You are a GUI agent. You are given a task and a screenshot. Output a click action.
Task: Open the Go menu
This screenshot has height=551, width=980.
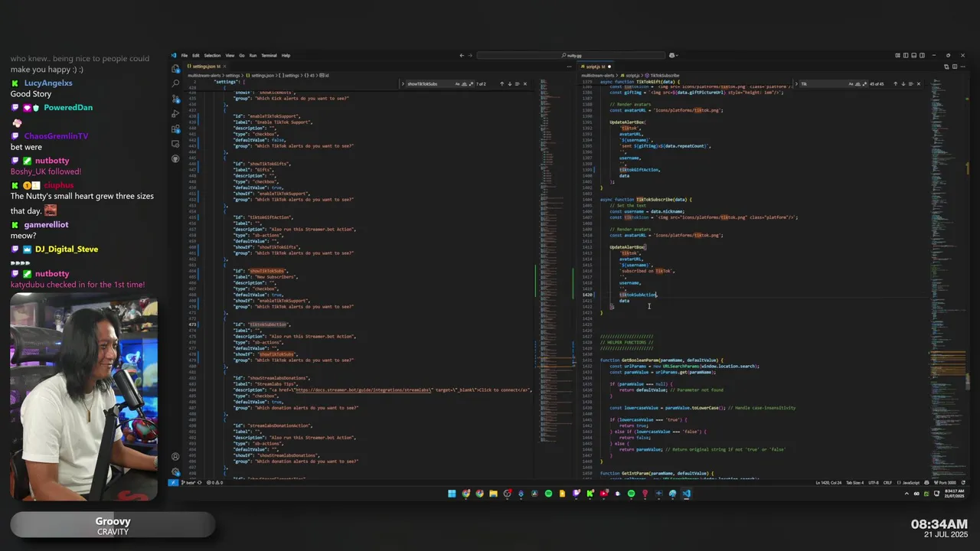(x=242, y=55)
